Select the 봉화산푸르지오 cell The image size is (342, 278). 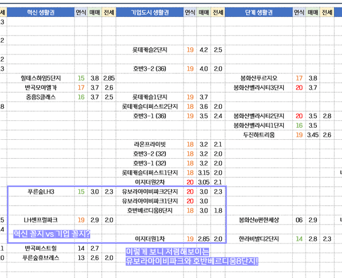coord(259,78)
